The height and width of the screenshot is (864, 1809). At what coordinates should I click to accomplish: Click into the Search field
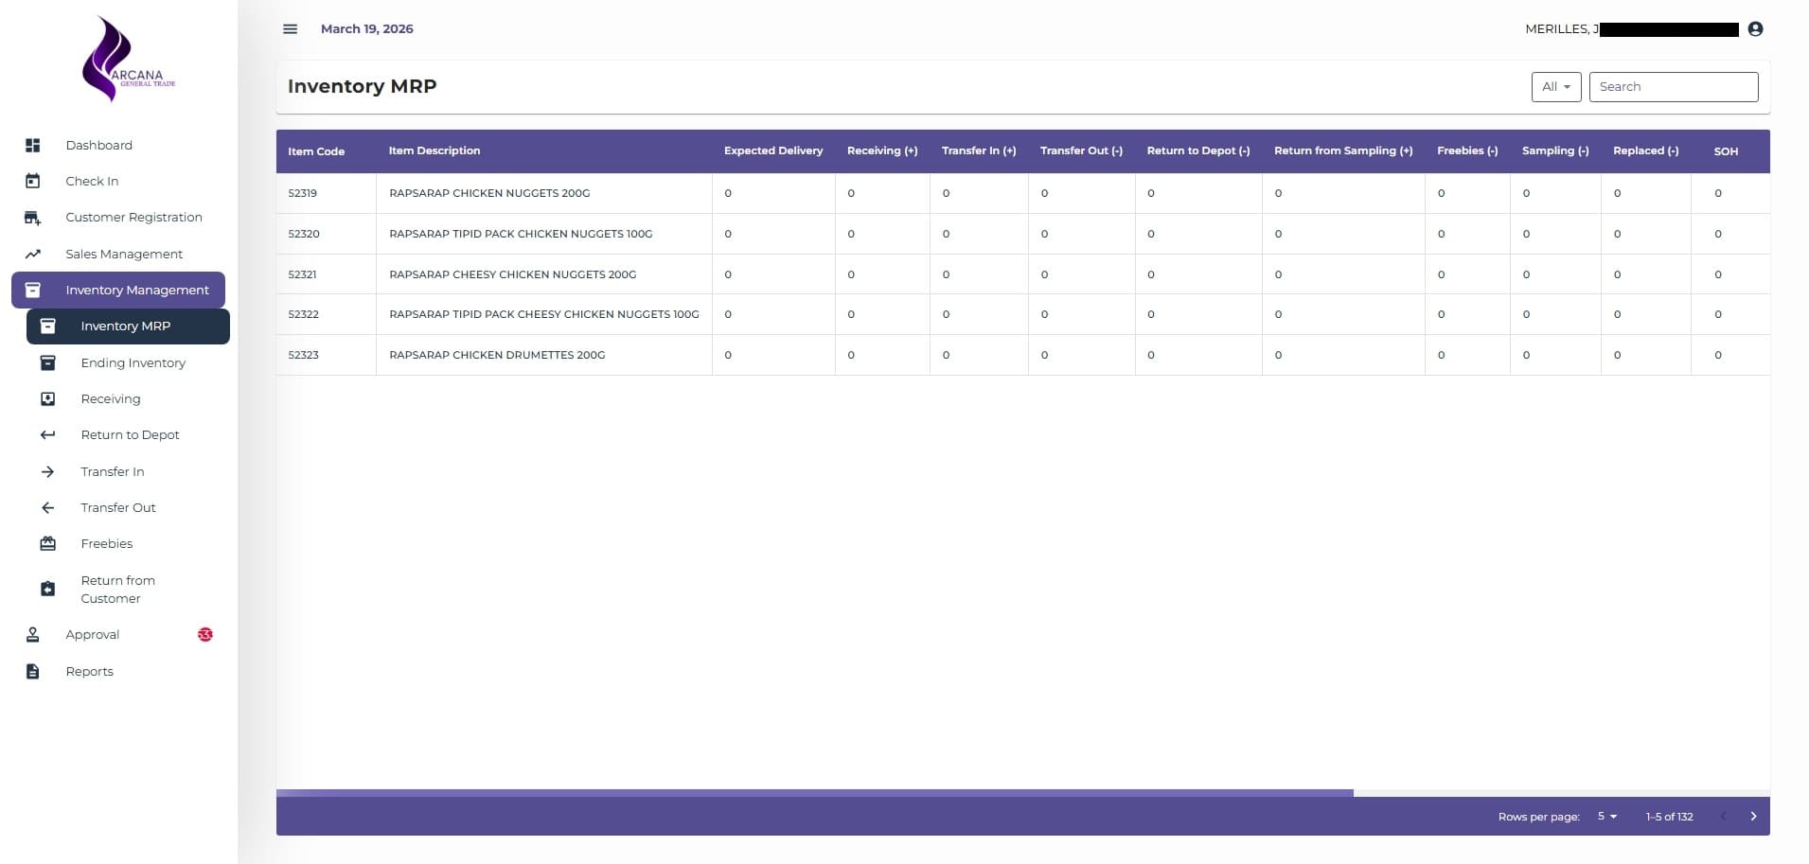click(x=1673, y=86)
